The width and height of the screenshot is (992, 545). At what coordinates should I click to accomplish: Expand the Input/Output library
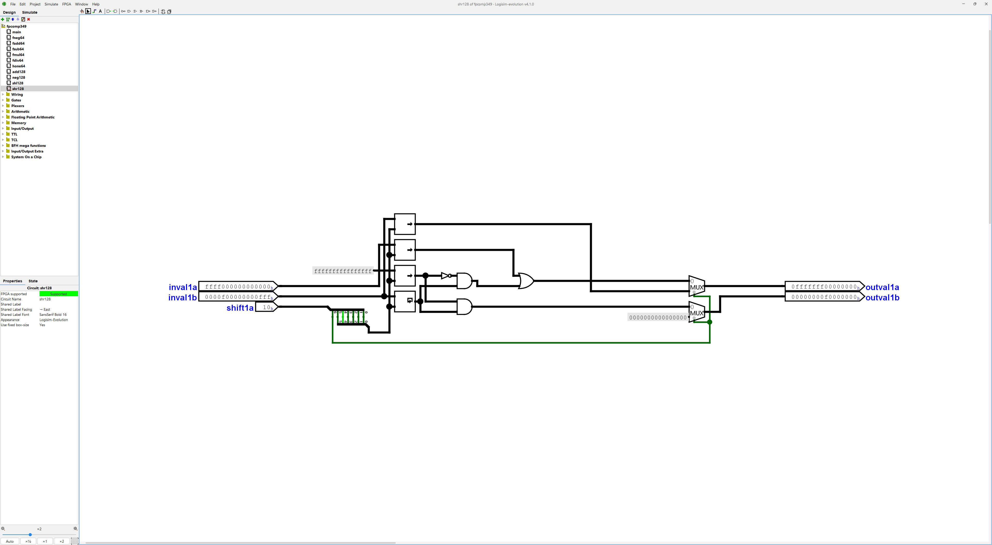pos(3,129)
